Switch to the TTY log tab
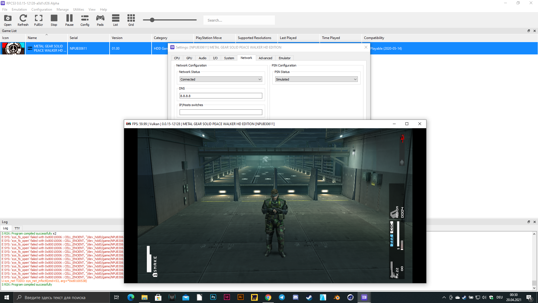538x303 pixels. [17, 228]
